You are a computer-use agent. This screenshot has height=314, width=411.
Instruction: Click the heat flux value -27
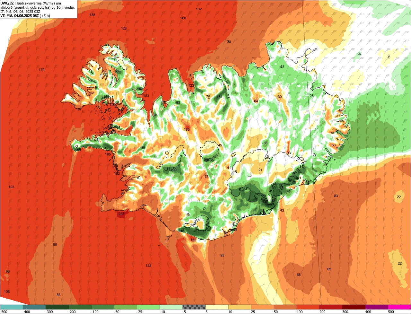(282, 67)
